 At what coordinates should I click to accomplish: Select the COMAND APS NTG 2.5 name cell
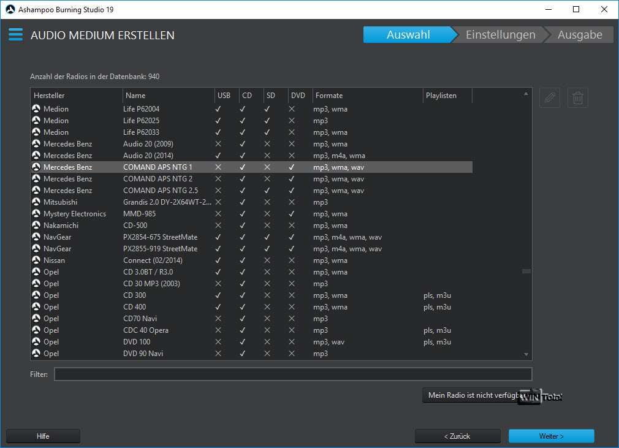pos(161,190)
